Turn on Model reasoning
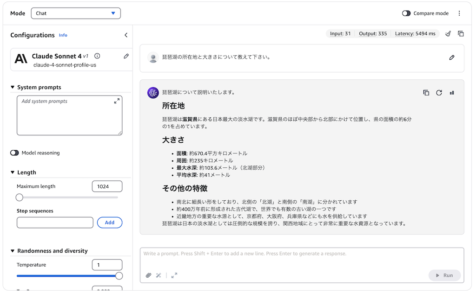The width and height of the screenshot is (476, 293). pyautogui.click(x=14, y=153)
